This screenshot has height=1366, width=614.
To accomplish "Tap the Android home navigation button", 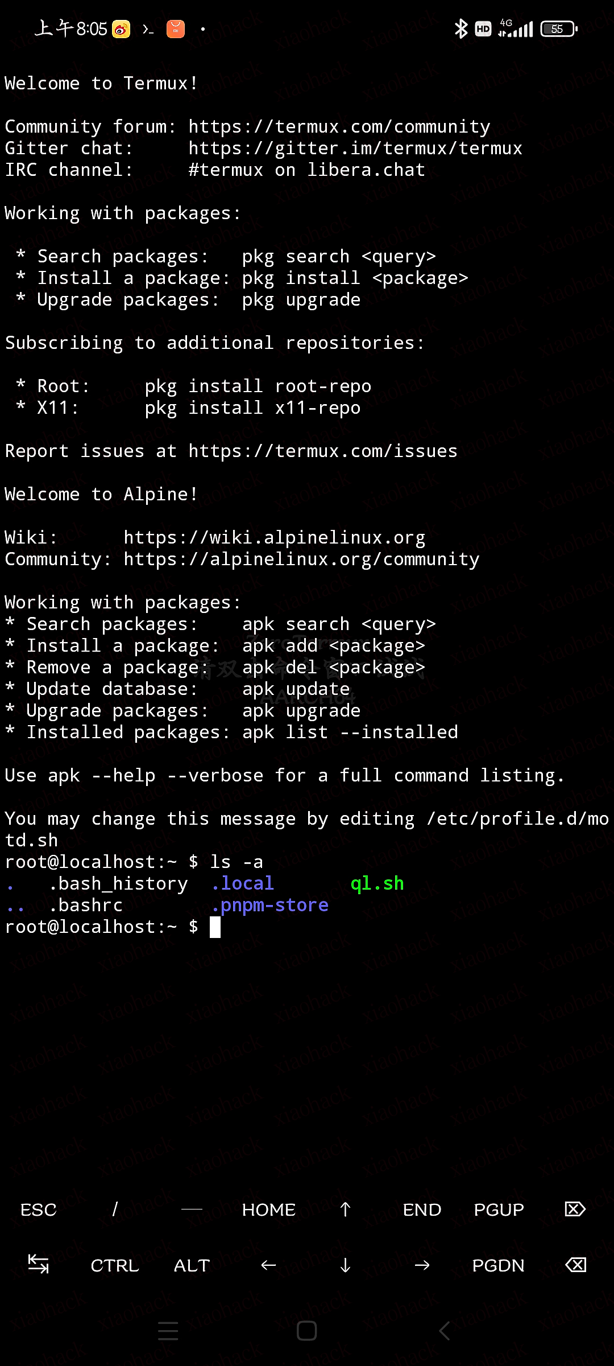I will coord(307,1331).
